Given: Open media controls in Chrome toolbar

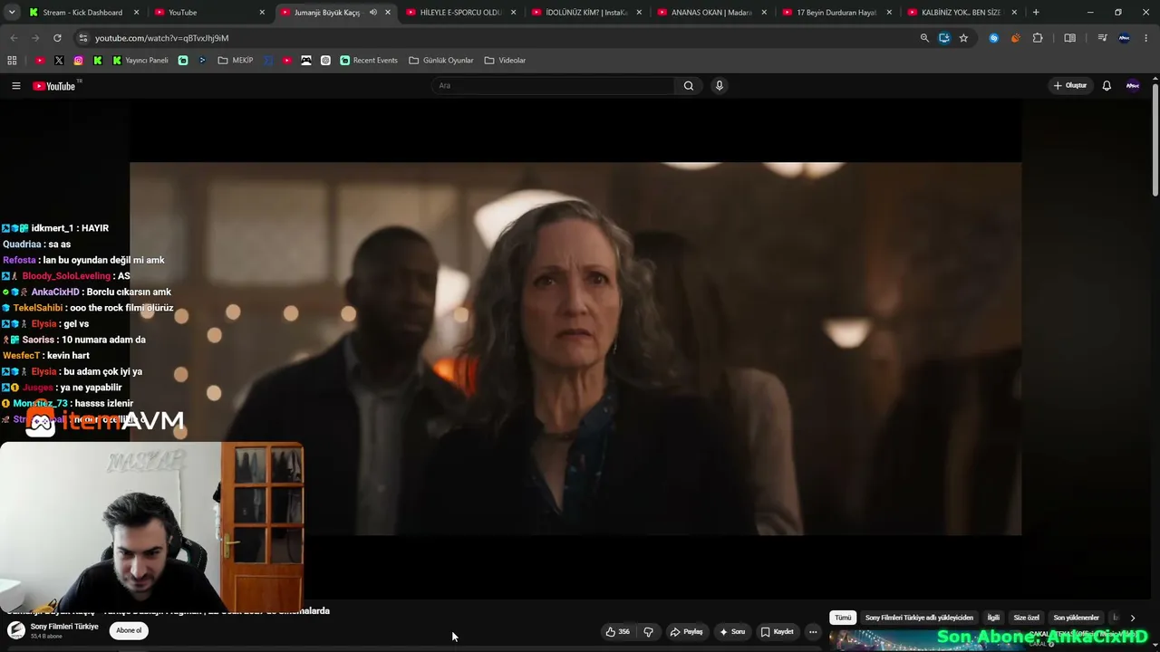Looking at the screenshot, I should tap(1102, 38).
